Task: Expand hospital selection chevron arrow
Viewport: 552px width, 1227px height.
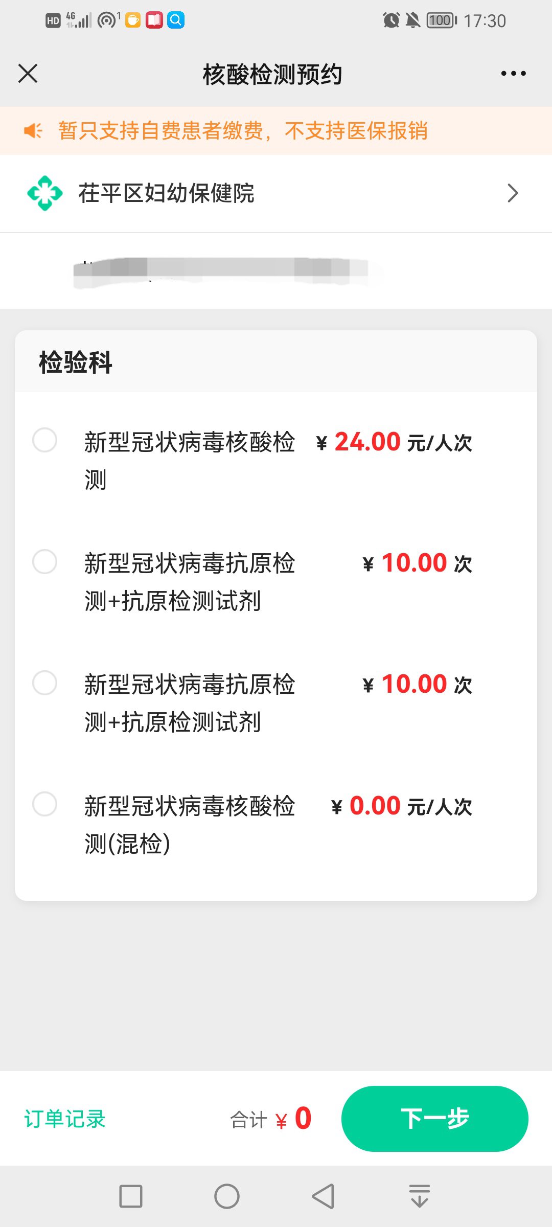Action: [513, 193]
